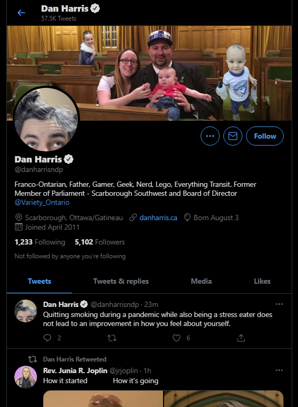Open the Media tab
Viewport: 298px width, 407px height.
pyautogui.click(x=201, y=281)
